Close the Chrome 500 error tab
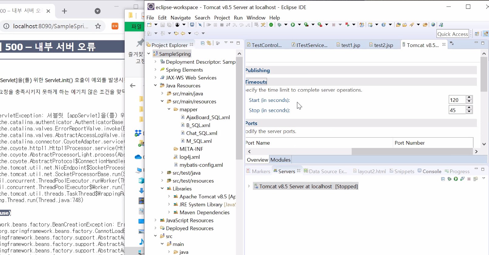This screenshot has width=489, height=255. [x=48, y=11]
